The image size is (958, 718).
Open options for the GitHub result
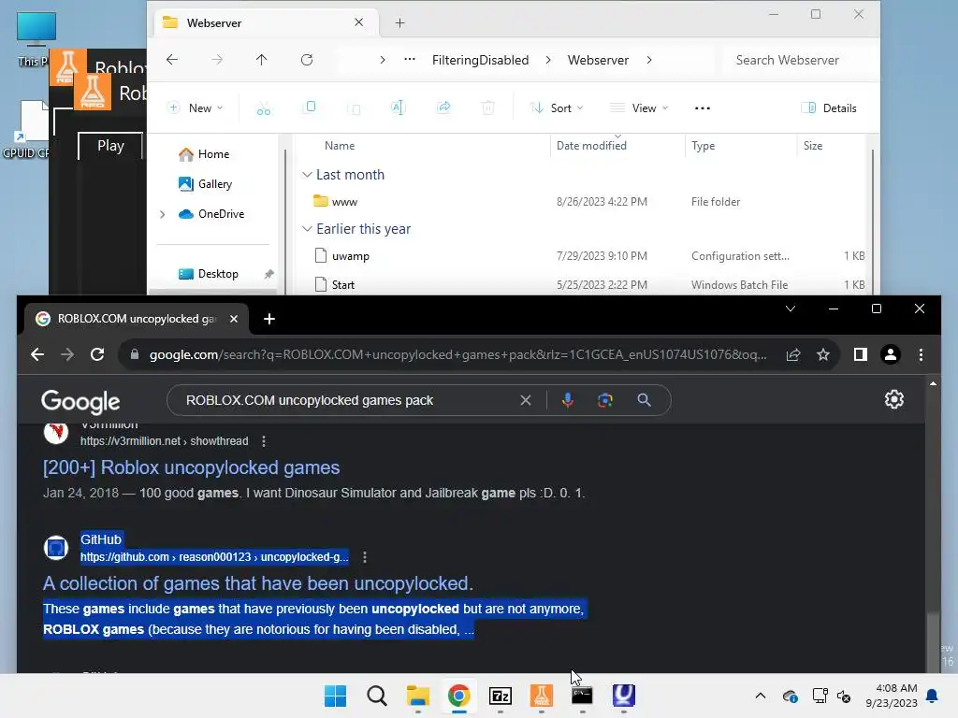coord(365,557)
